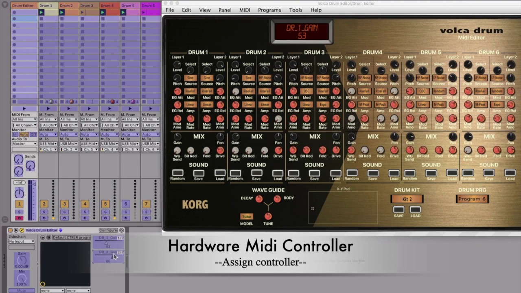Click the Program 6 drum program field

(x=472, y=199)
